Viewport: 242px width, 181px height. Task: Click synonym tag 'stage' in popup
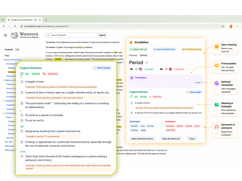pyautogui.click(x=143, y=130)
